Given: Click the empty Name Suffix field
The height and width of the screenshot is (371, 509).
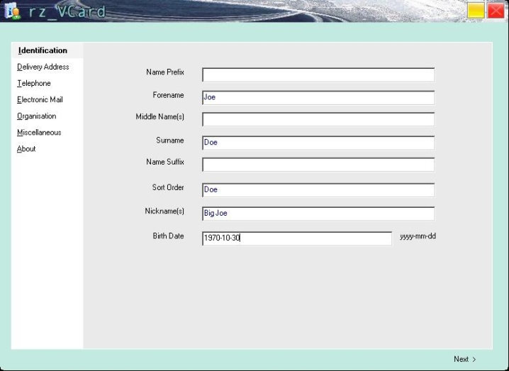Looking at the screenshot, I should 318,165.
